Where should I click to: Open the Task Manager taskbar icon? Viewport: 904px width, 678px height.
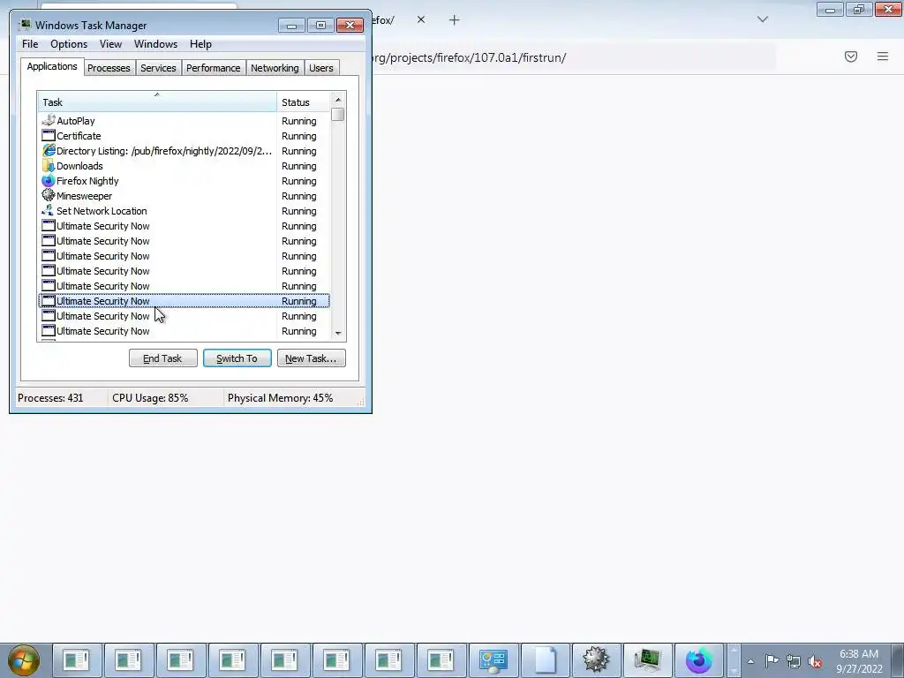[x=647, y=660]
